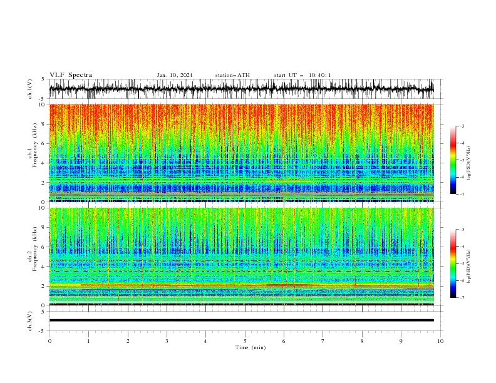This screenshot has width=496, height=383.
Task: Click the ch.2 "Frequency (kHz)" axis label
Action: 35,248
